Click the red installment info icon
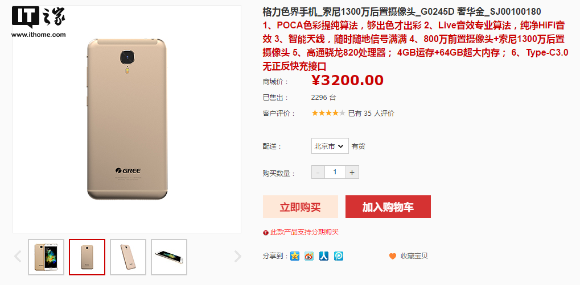 266,233
